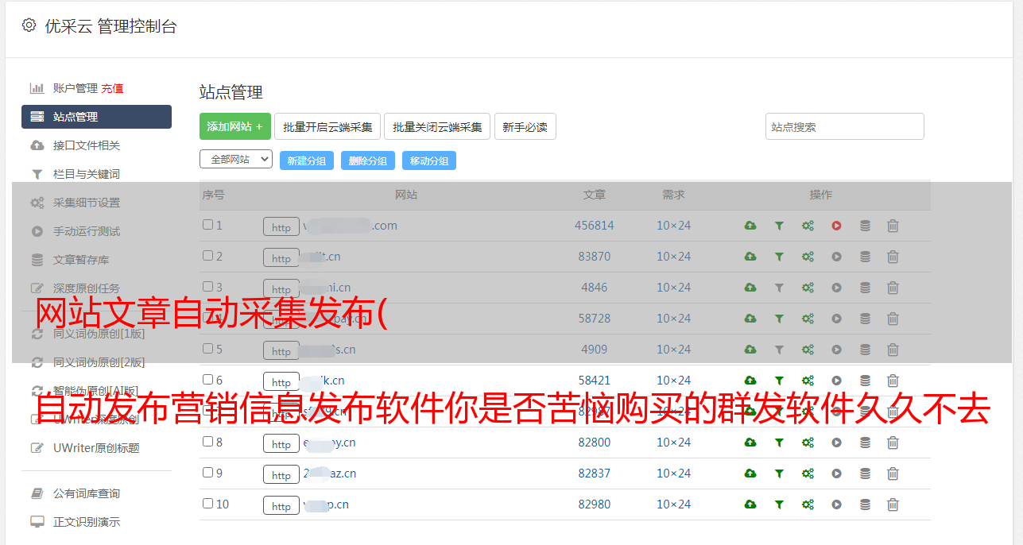The image size is (1023, 545).
Task: Open the 新手必读 guide button
Action: point(525,126)
